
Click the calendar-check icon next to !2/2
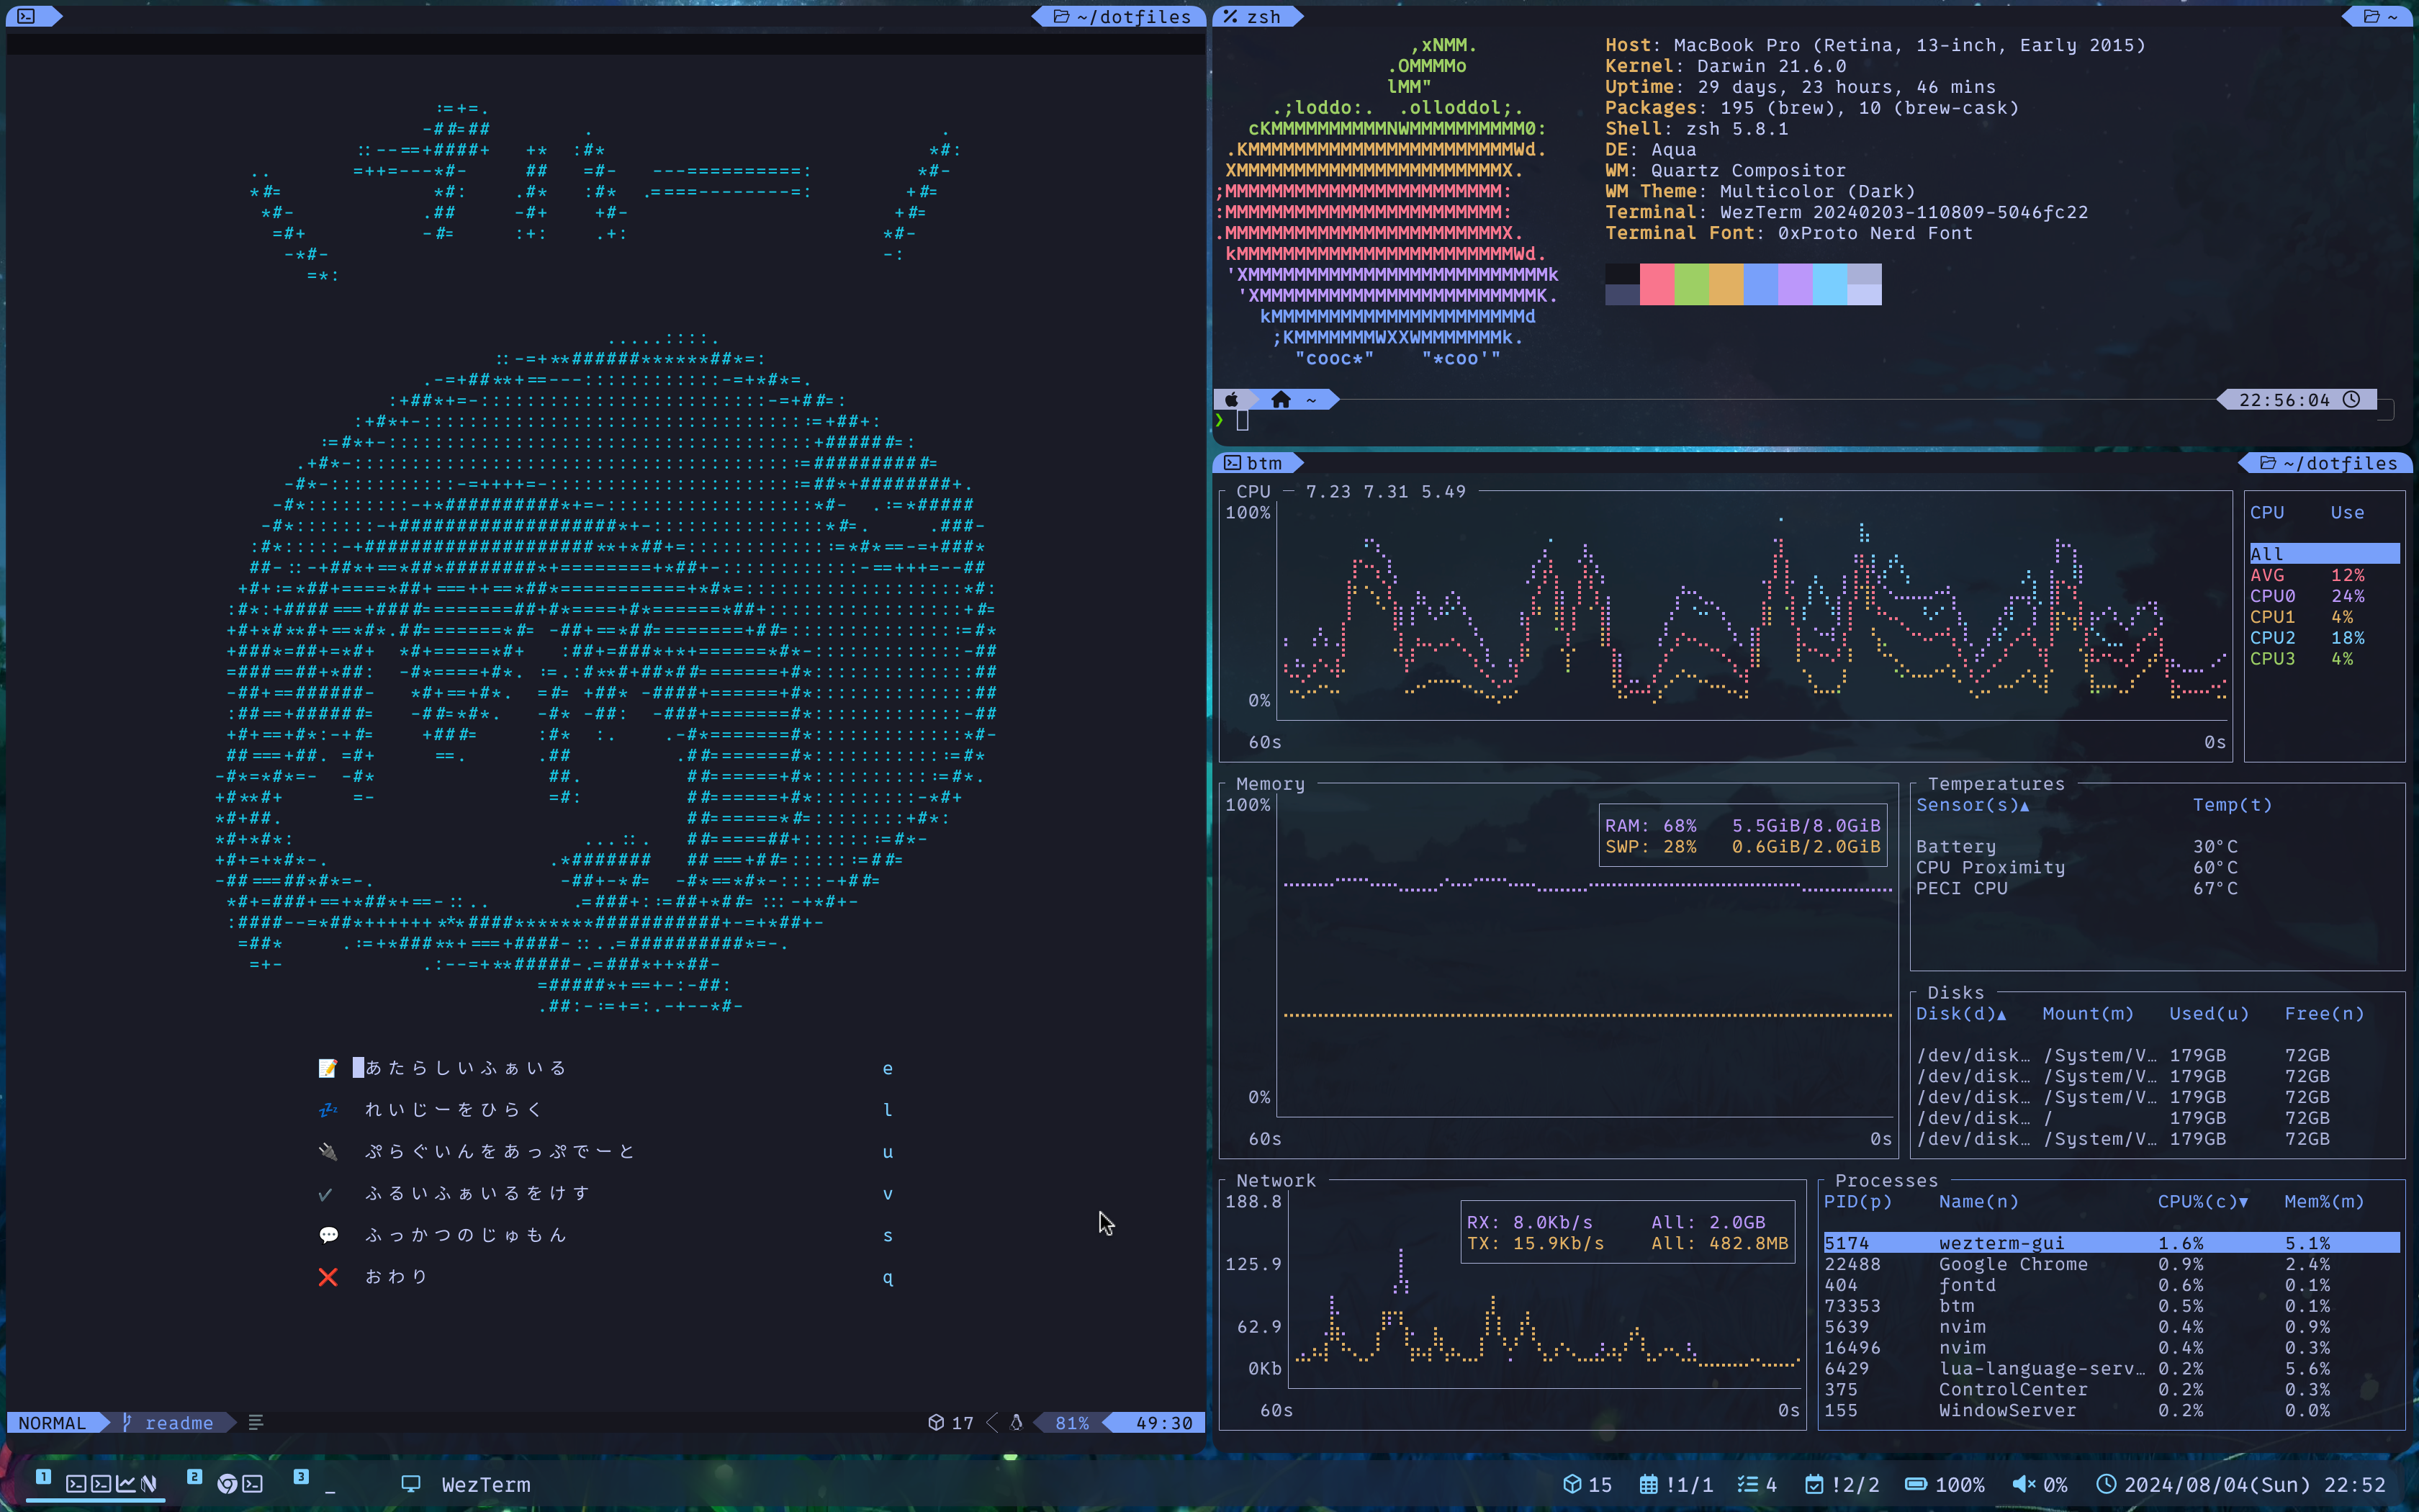[x=1814, y=1484]
